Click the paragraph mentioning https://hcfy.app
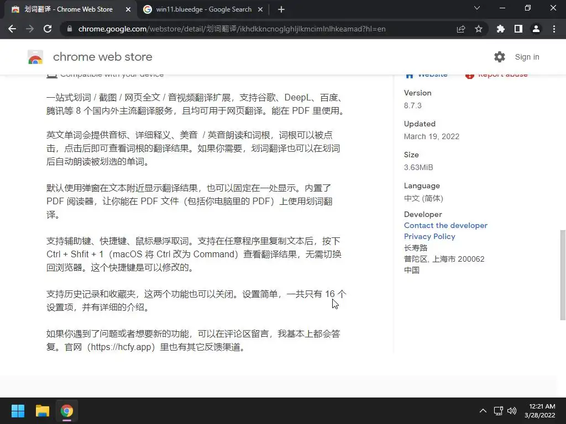 pos(193,340)
